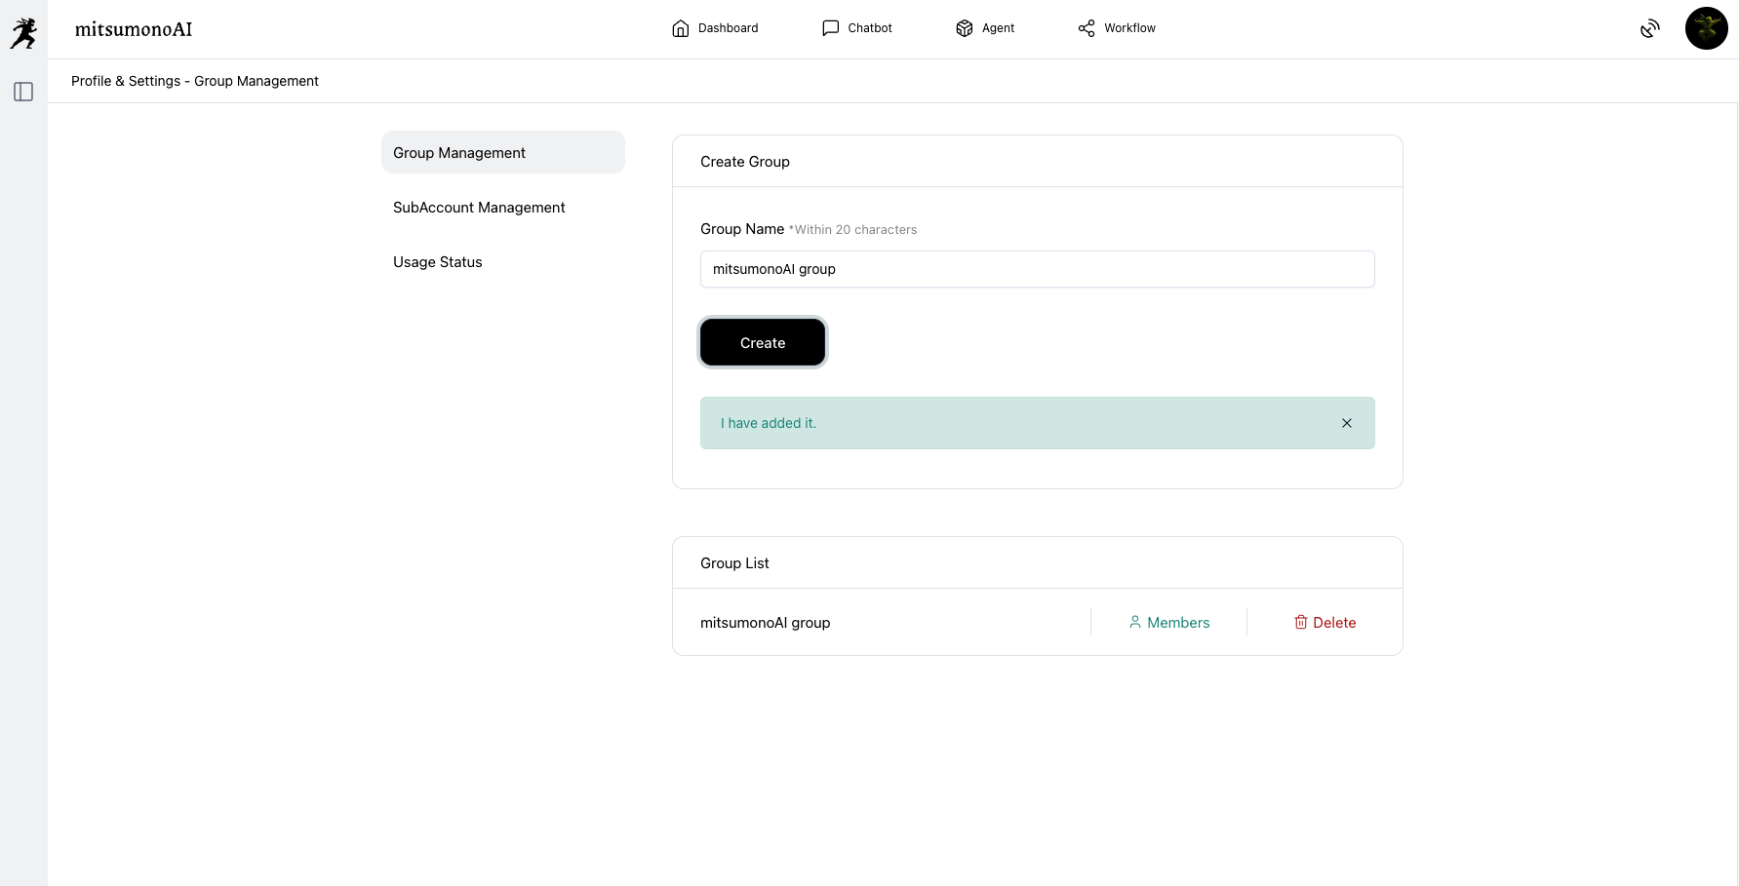Dismiss the 'I have added it' notification
1739x886 pixels.
click(x=1347, y=423)
